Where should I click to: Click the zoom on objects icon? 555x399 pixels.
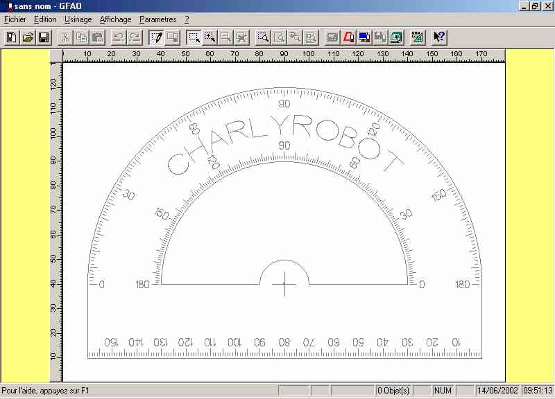[295, 37]
